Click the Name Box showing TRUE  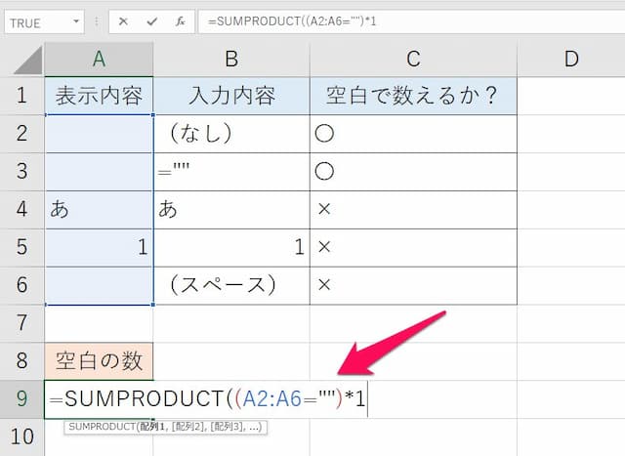tap(44, 22)
